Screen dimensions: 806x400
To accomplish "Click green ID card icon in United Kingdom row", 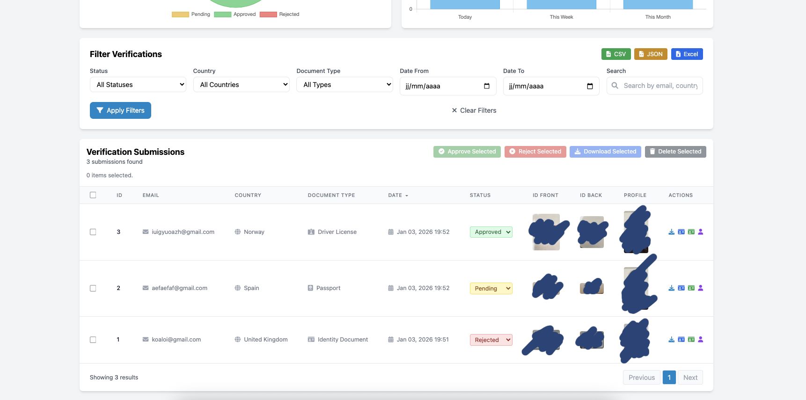I will click(x=691, y=340).
